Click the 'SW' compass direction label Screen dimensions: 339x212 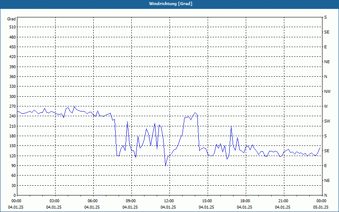click(x=327, y=121)
